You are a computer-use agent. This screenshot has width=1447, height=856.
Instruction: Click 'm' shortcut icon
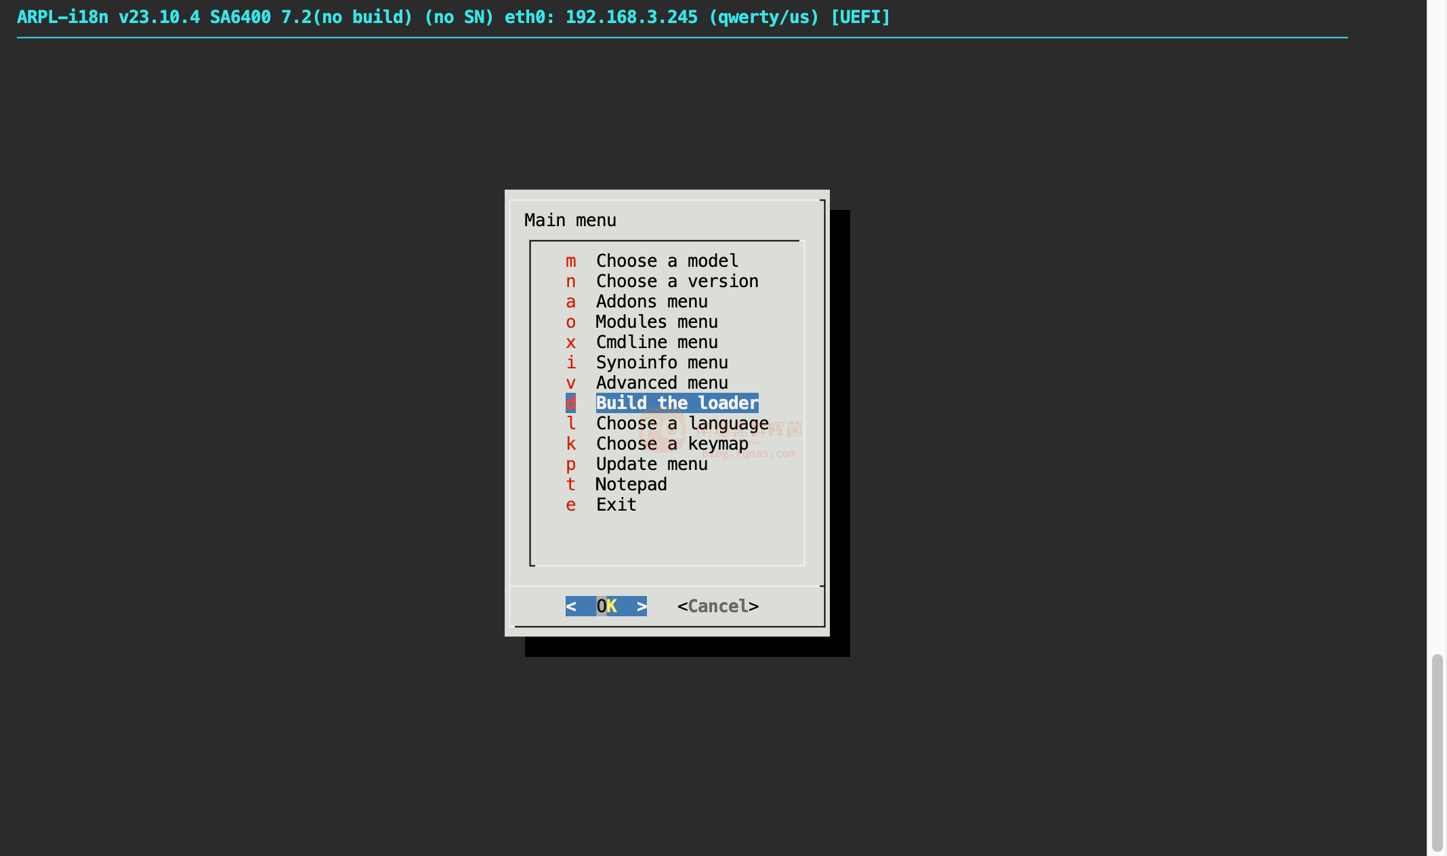coord(568,260)
